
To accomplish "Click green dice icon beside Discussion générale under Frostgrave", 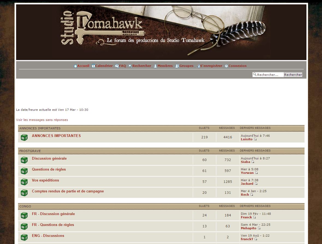I will click(x=24, y=160).
